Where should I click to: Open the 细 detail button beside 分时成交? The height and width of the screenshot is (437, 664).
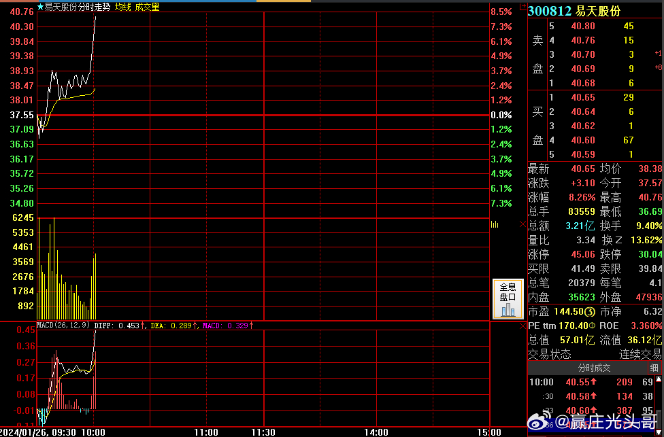[654, 368]
